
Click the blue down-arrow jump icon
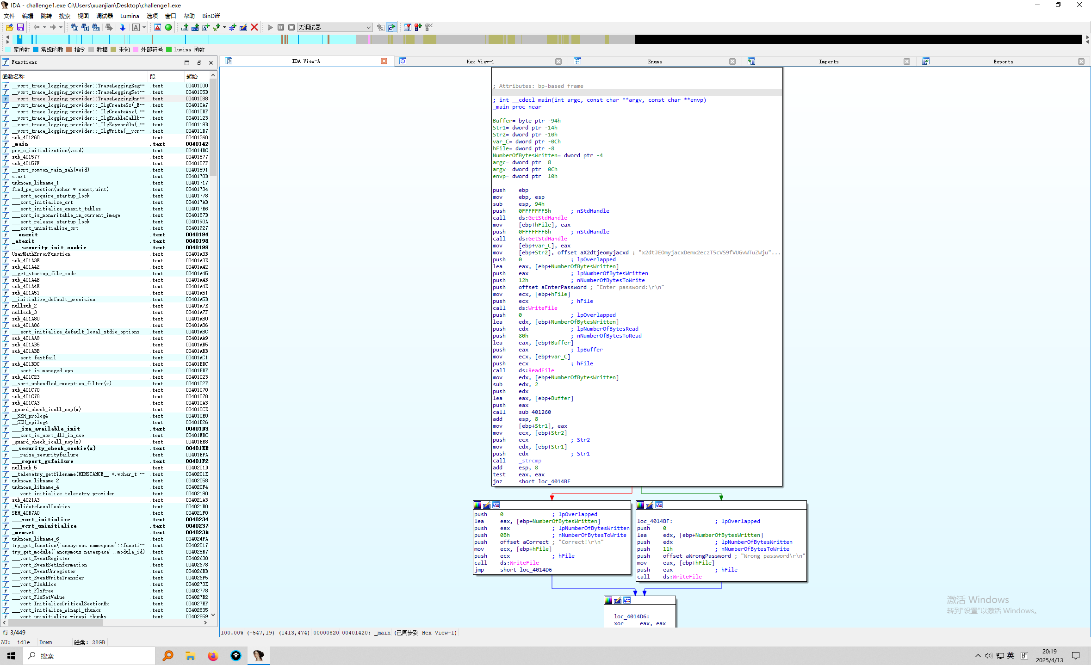click(x=123, y=27)
